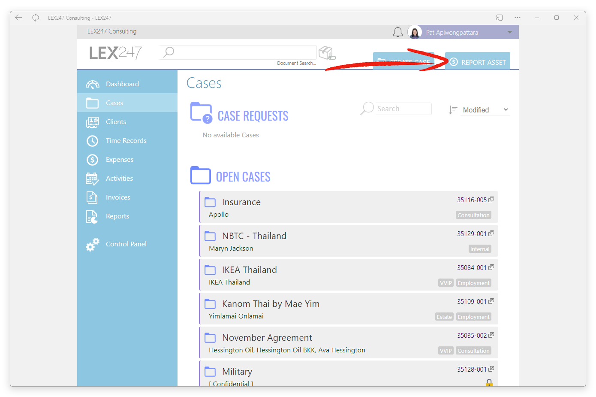
Task: Click the top search magnifier icon
Action: point(169,52)
